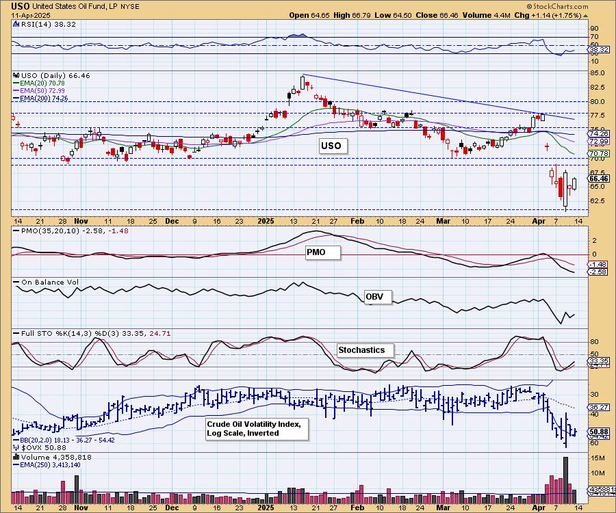The image size is (616, 513).
Task: Click the green up arrow next to Chg
Action: (585, 16)
